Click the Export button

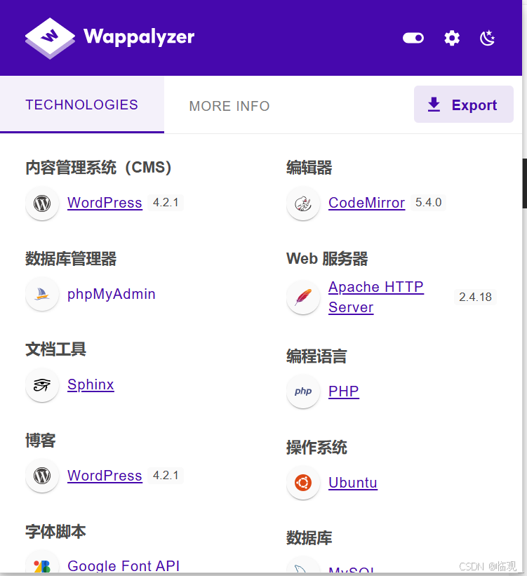click(x=463, y=105)
